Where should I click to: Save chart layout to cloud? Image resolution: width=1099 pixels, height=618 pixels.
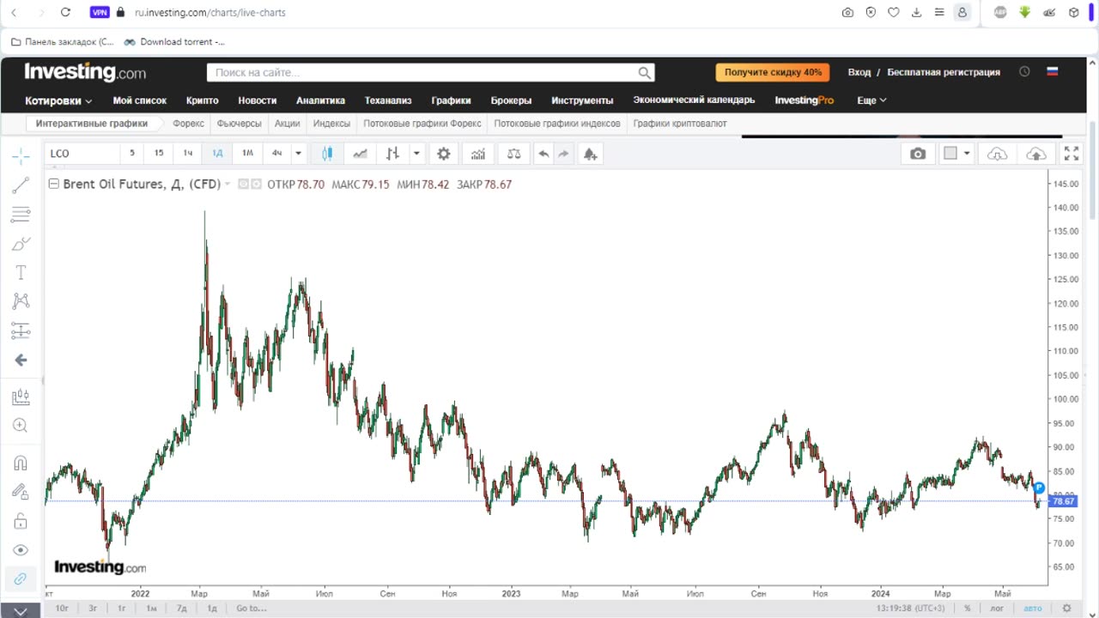point(1036,154)
